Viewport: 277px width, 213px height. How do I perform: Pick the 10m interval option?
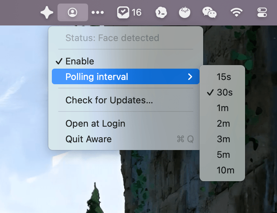pos(226,170)
